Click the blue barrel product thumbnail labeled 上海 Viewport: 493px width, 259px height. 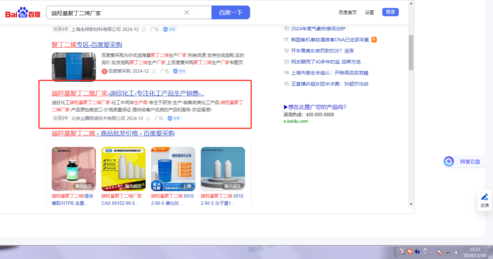click(173, 169)
